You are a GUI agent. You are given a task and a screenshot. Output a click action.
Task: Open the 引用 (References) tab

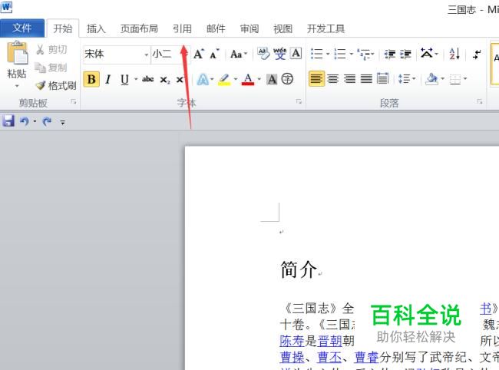point(182,28)
